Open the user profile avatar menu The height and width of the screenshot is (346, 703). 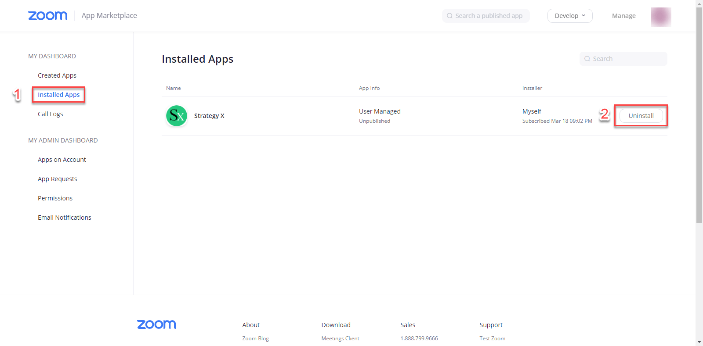click(x=661, y=17)
